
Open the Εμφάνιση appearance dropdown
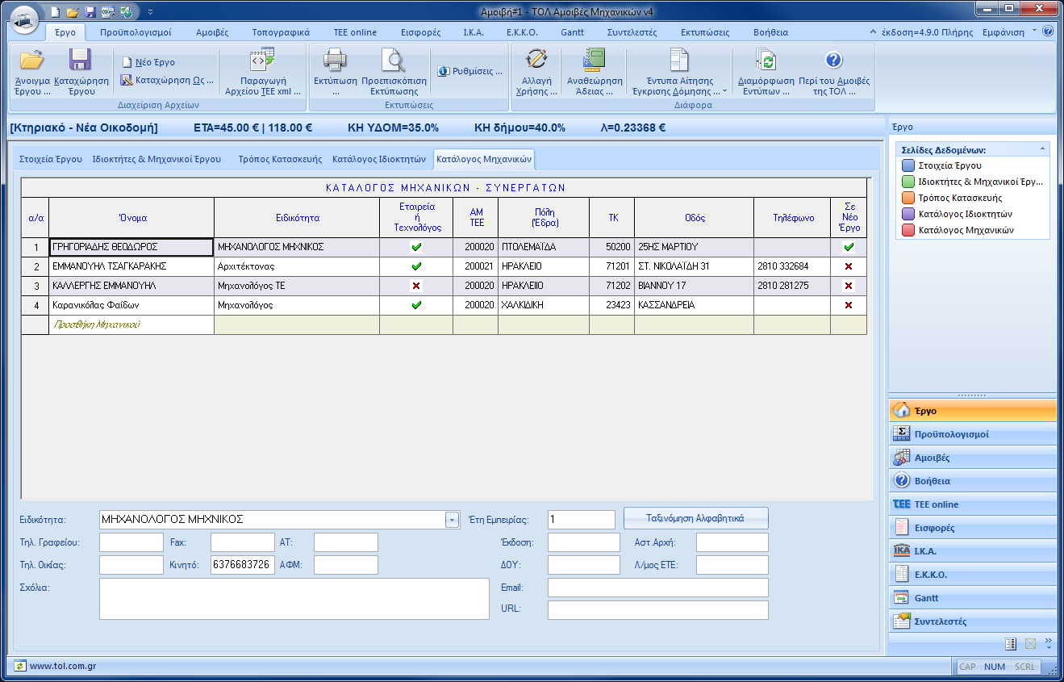pyautogui.click(x=1008, y=32)
